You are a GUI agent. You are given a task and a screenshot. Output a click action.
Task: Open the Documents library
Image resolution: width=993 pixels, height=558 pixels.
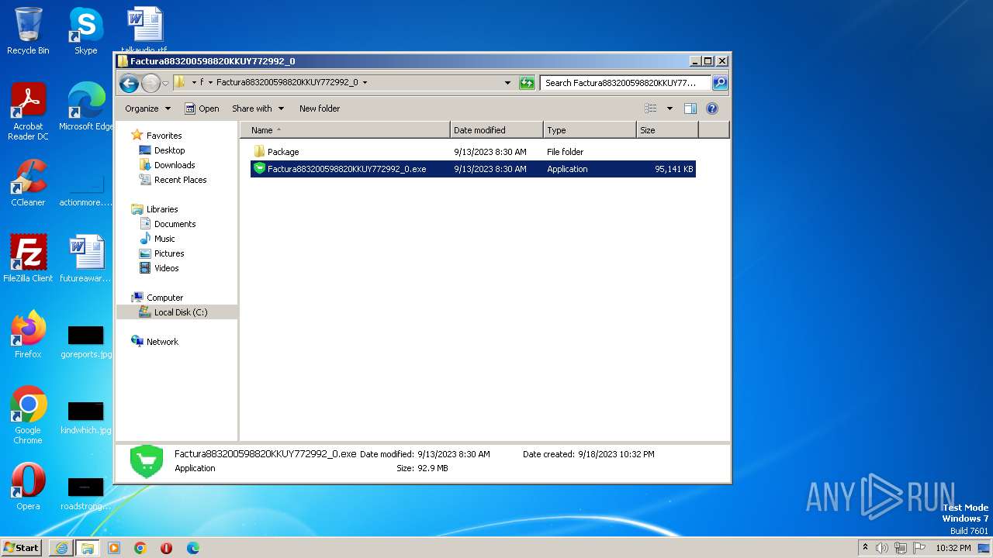pyautogui.click(x=175, y=224)
